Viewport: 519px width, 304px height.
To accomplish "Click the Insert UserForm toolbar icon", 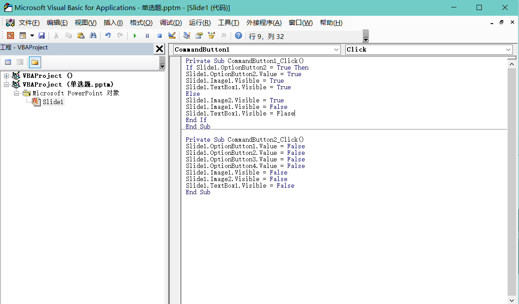I will (x=22, y=36).
